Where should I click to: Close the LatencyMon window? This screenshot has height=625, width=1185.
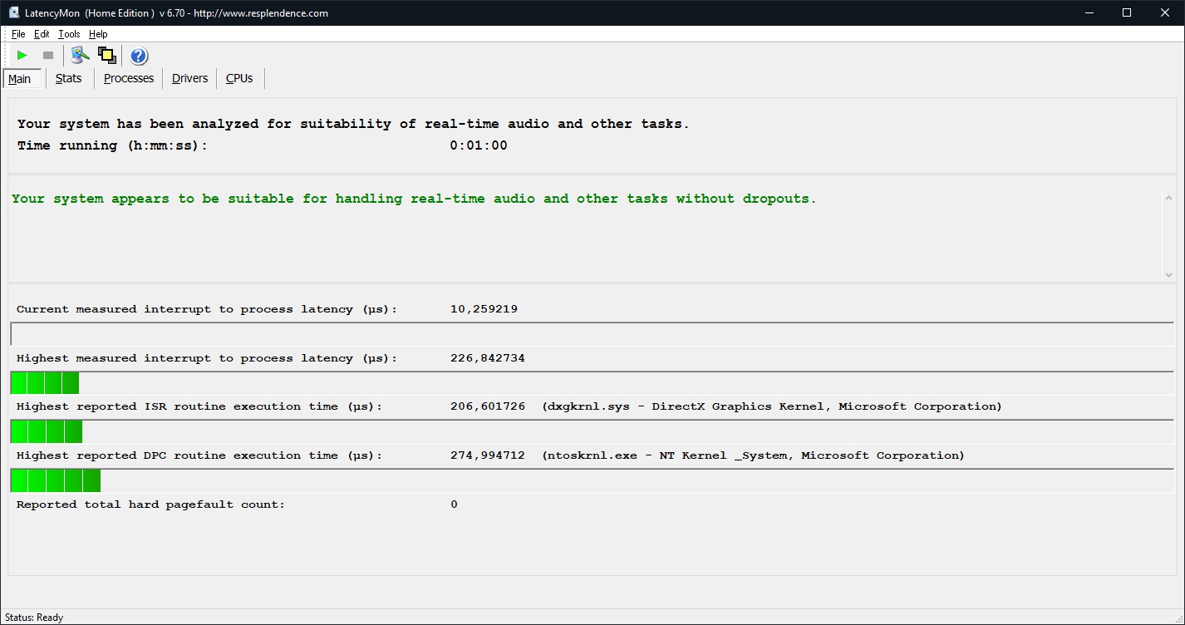pos(1166,12)
